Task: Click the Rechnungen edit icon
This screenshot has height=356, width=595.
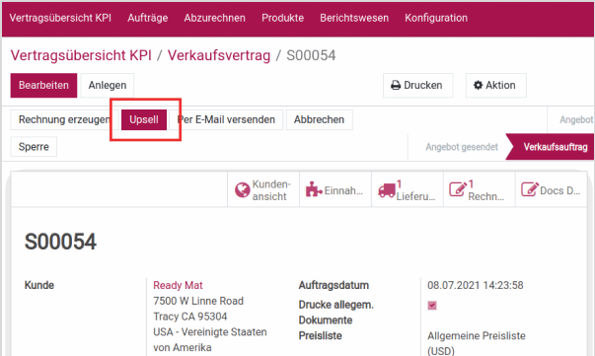Action: pos(458,188)
